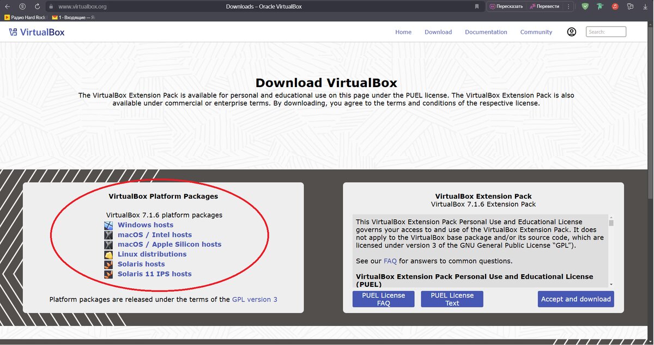654x345 pixels.
Task: Open the browser downloads arrow icon
Action: click(x=645, y=7)
